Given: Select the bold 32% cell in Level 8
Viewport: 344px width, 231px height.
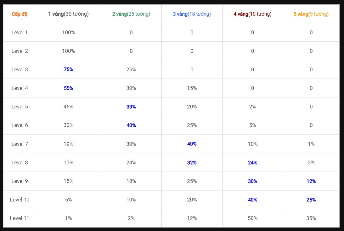Looking at the screenshot, I should click(192, 162).
